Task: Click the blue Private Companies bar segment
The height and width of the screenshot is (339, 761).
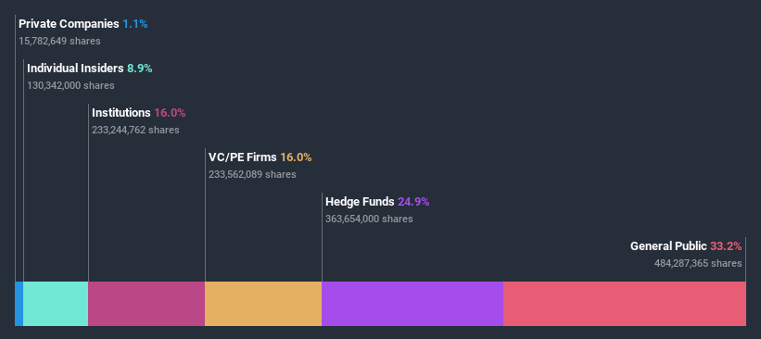Action: [x=19, y=304]
